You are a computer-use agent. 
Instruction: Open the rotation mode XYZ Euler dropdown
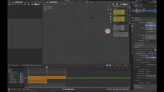tap(121, 22)
